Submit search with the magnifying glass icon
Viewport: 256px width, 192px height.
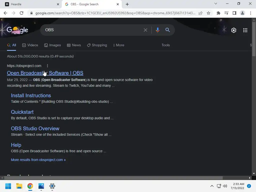[x=167, y=30]
